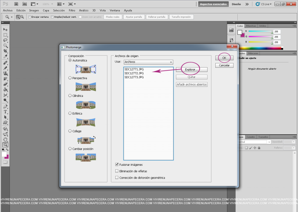The width and height of the screenshot is (298, 212).
Task: Expand more workspaces with double-chevron
Action: (247, 4)
